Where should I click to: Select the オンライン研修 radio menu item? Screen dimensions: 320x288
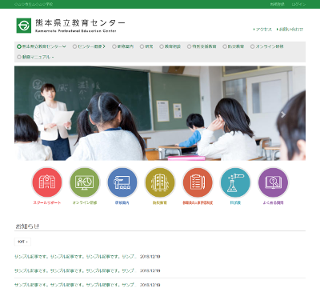pos(266,46)
